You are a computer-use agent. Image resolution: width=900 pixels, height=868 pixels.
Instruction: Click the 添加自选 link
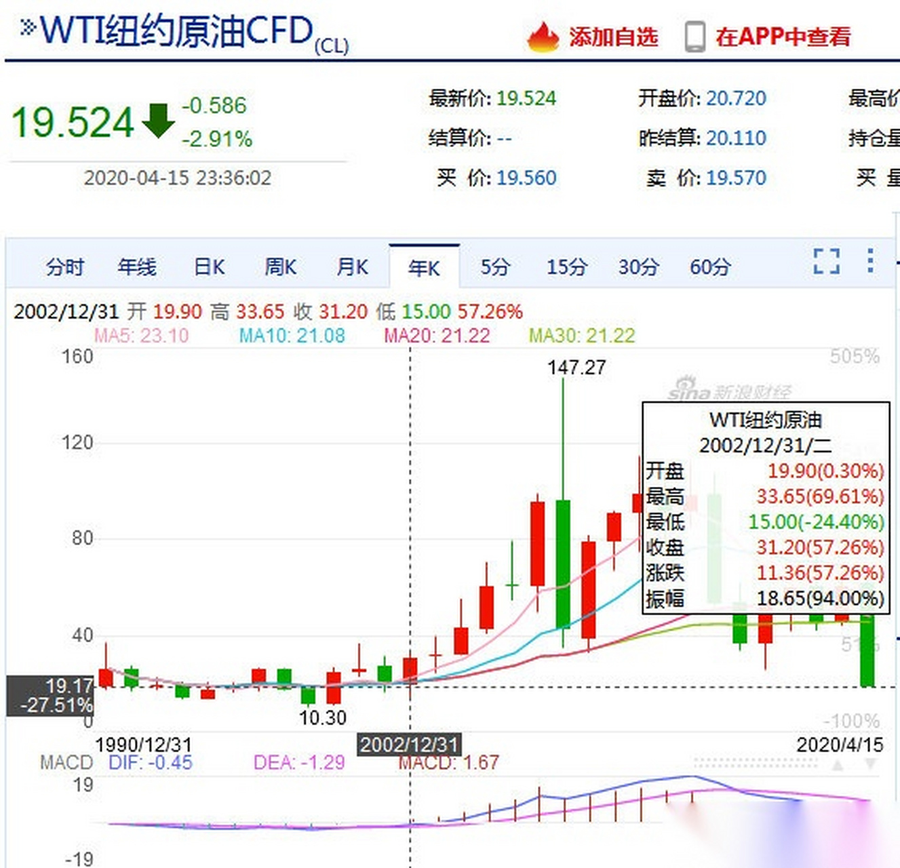tap(613, 37)
